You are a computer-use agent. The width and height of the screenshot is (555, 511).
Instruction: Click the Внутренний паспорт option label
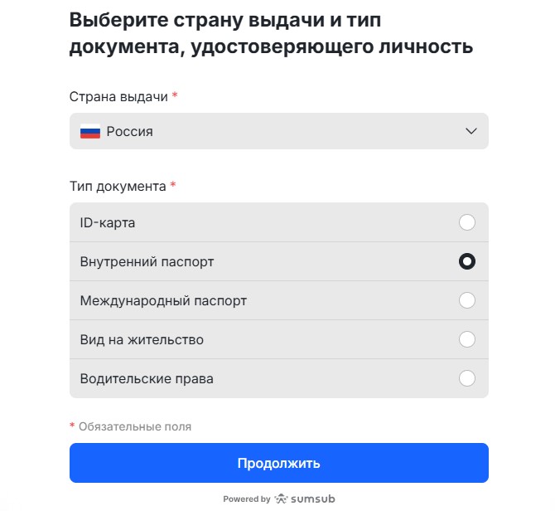(147, 261)
